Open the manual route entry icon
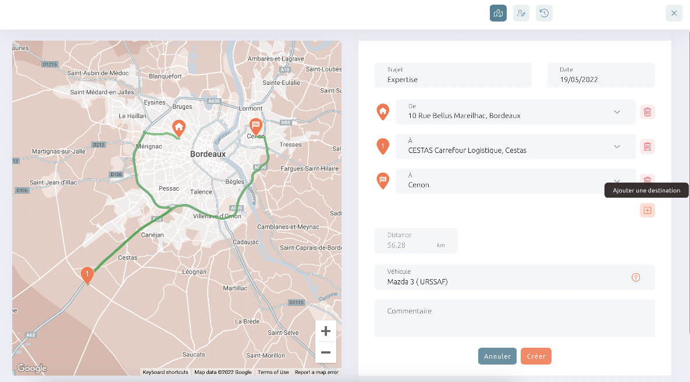Image resolution: width=690 pixels, height=382 pixels. click(x=521, y=13)
